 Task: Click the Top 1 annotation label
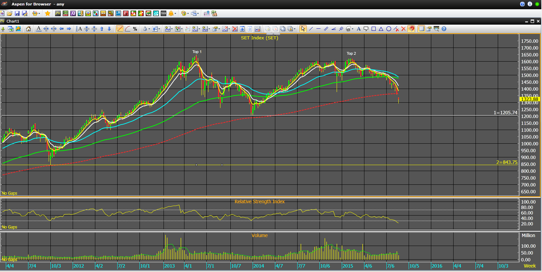click(x=197, y=52)
